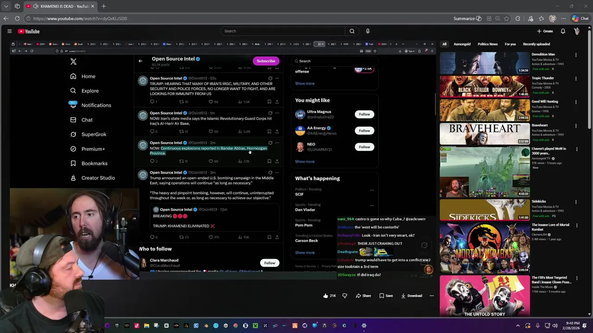The width and height of the screenshot is (593, 333).
Task: Select the Politics News filter chip
Action: pyautogui.click(x=487, y=44)
